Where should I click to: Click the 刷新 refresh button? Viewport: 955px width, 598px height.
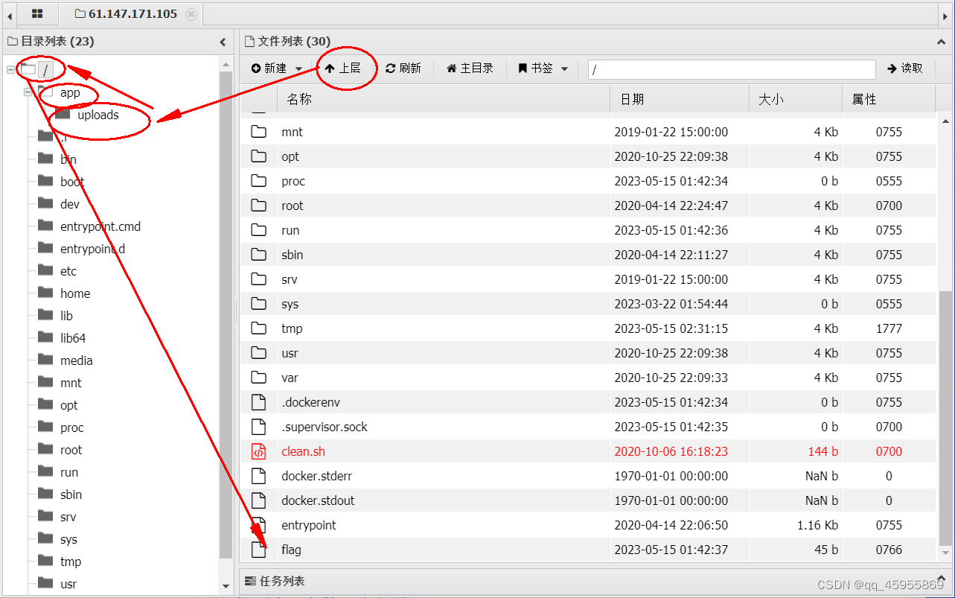(x=403, y=69)
